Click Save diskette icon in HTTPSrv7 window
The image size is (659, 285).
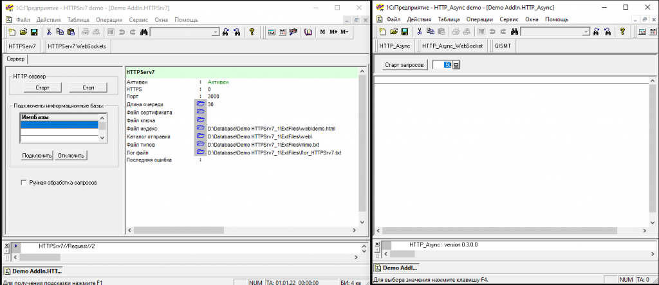pos(34,32)
